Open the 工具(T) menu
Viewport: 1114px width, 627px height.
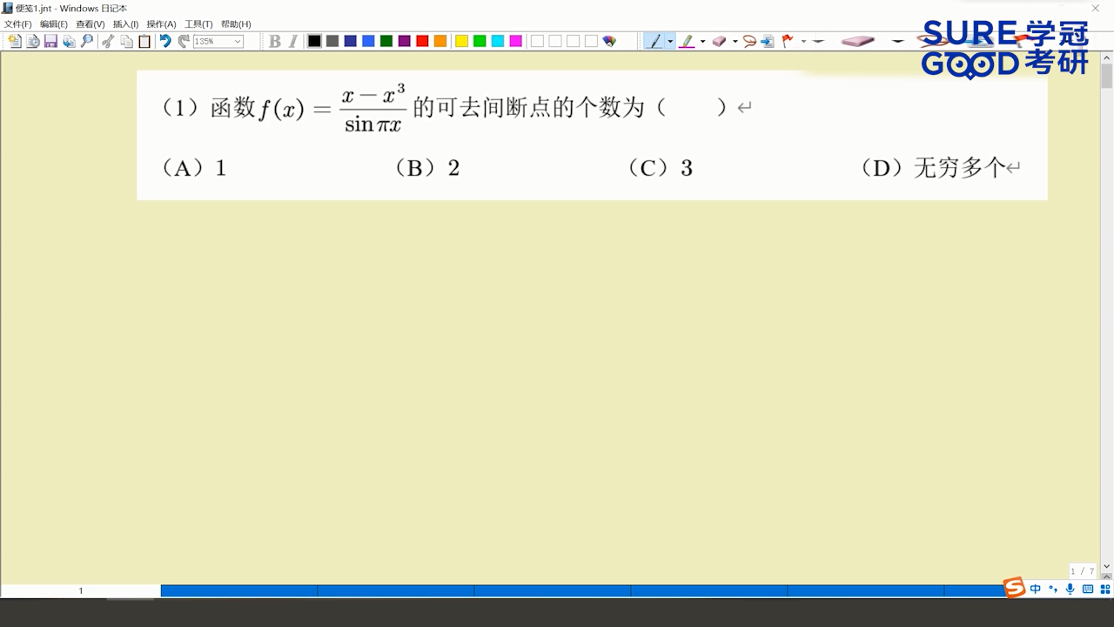(198, 24)
